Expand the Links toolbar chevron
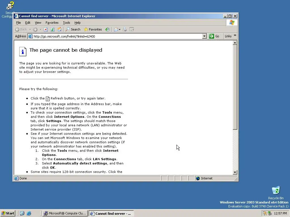 tap(235, 35)
